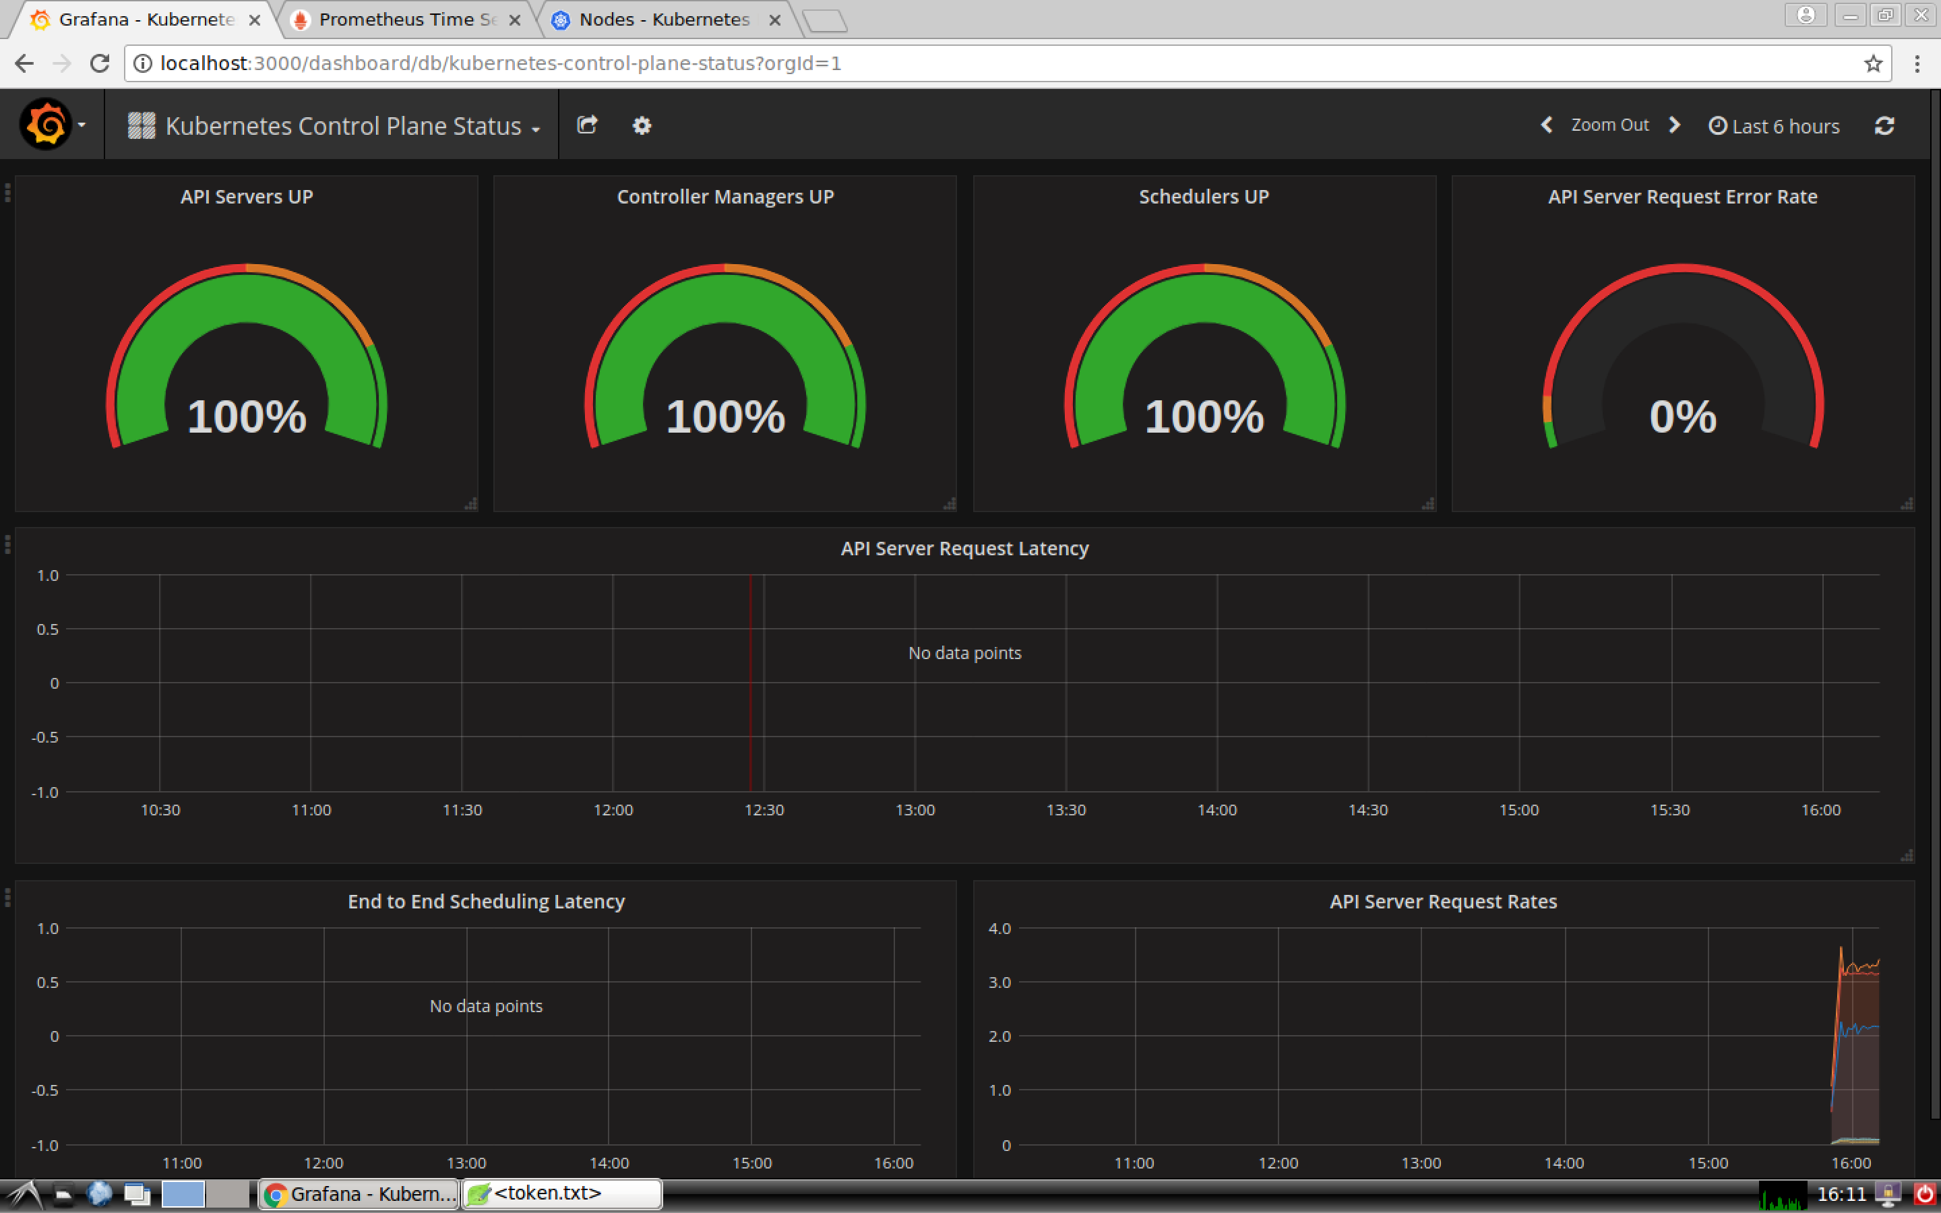
Task: Shift time range forward with right arrow
Action: [1675, 125]
